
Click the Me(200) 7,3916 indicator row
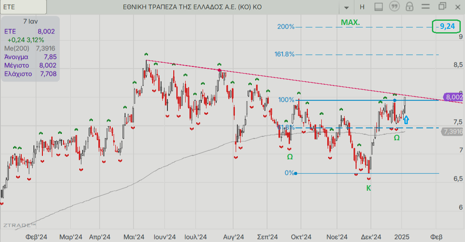(x=30, y=48)
